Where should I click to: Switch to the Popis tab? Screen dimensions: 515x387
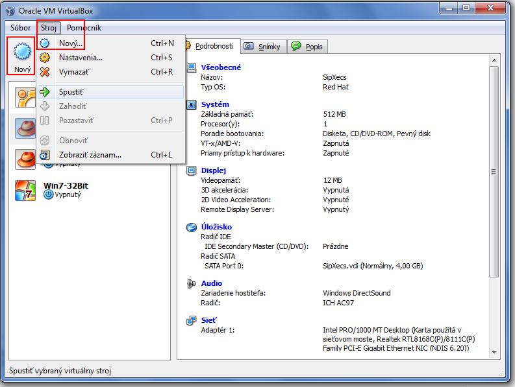coord(307,47)
